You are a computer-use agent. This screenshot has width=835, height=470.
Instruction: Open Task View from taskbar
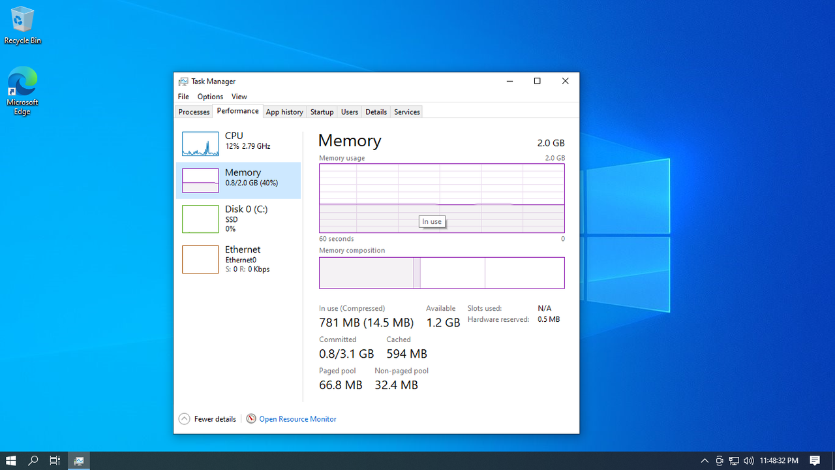point(55,461)
